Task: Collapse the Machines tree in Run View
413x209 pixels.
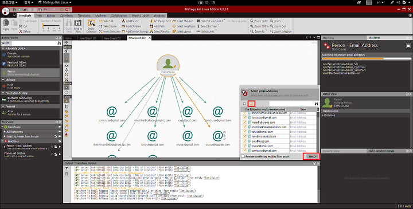Action: click(3, 141)
